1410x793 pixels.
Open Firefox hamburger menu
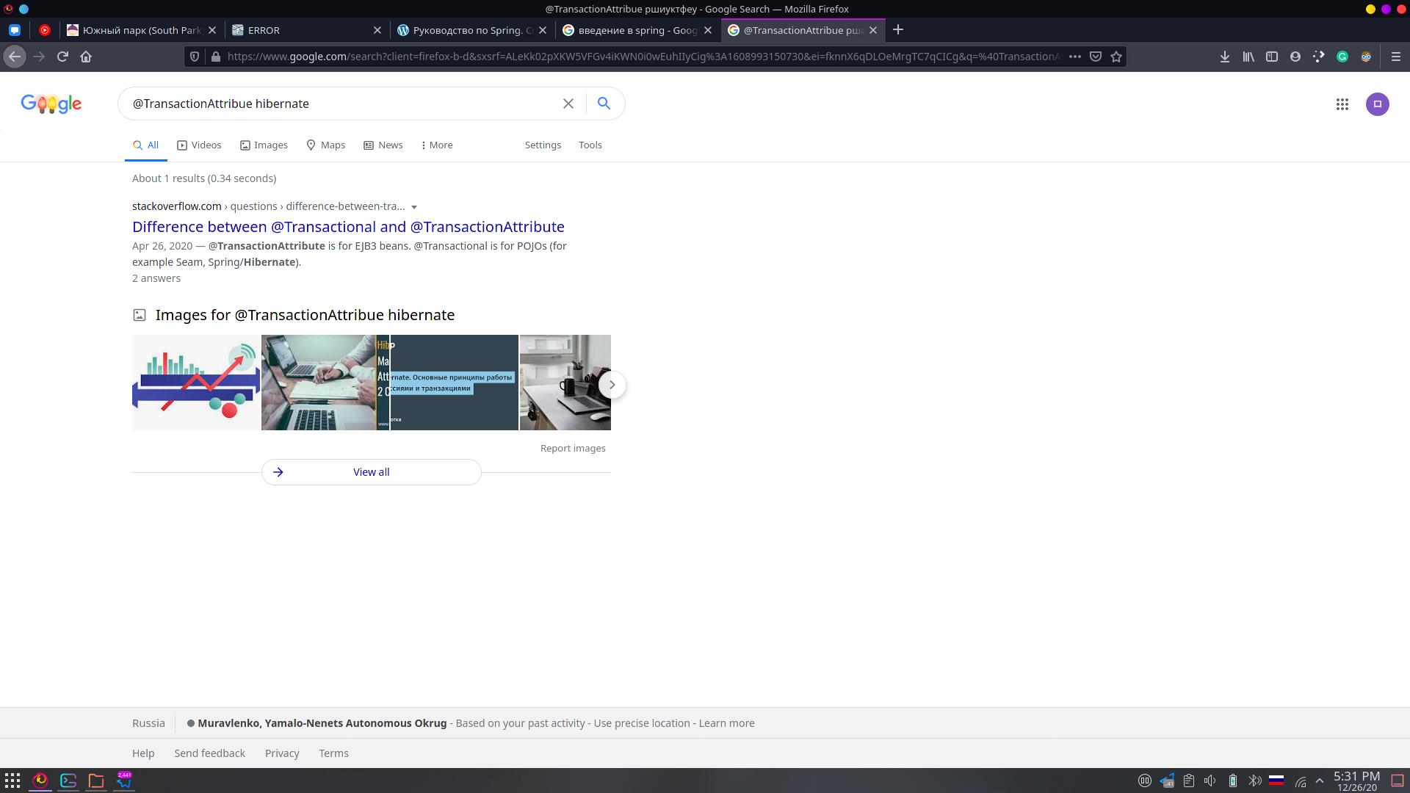coord(1396,57)
